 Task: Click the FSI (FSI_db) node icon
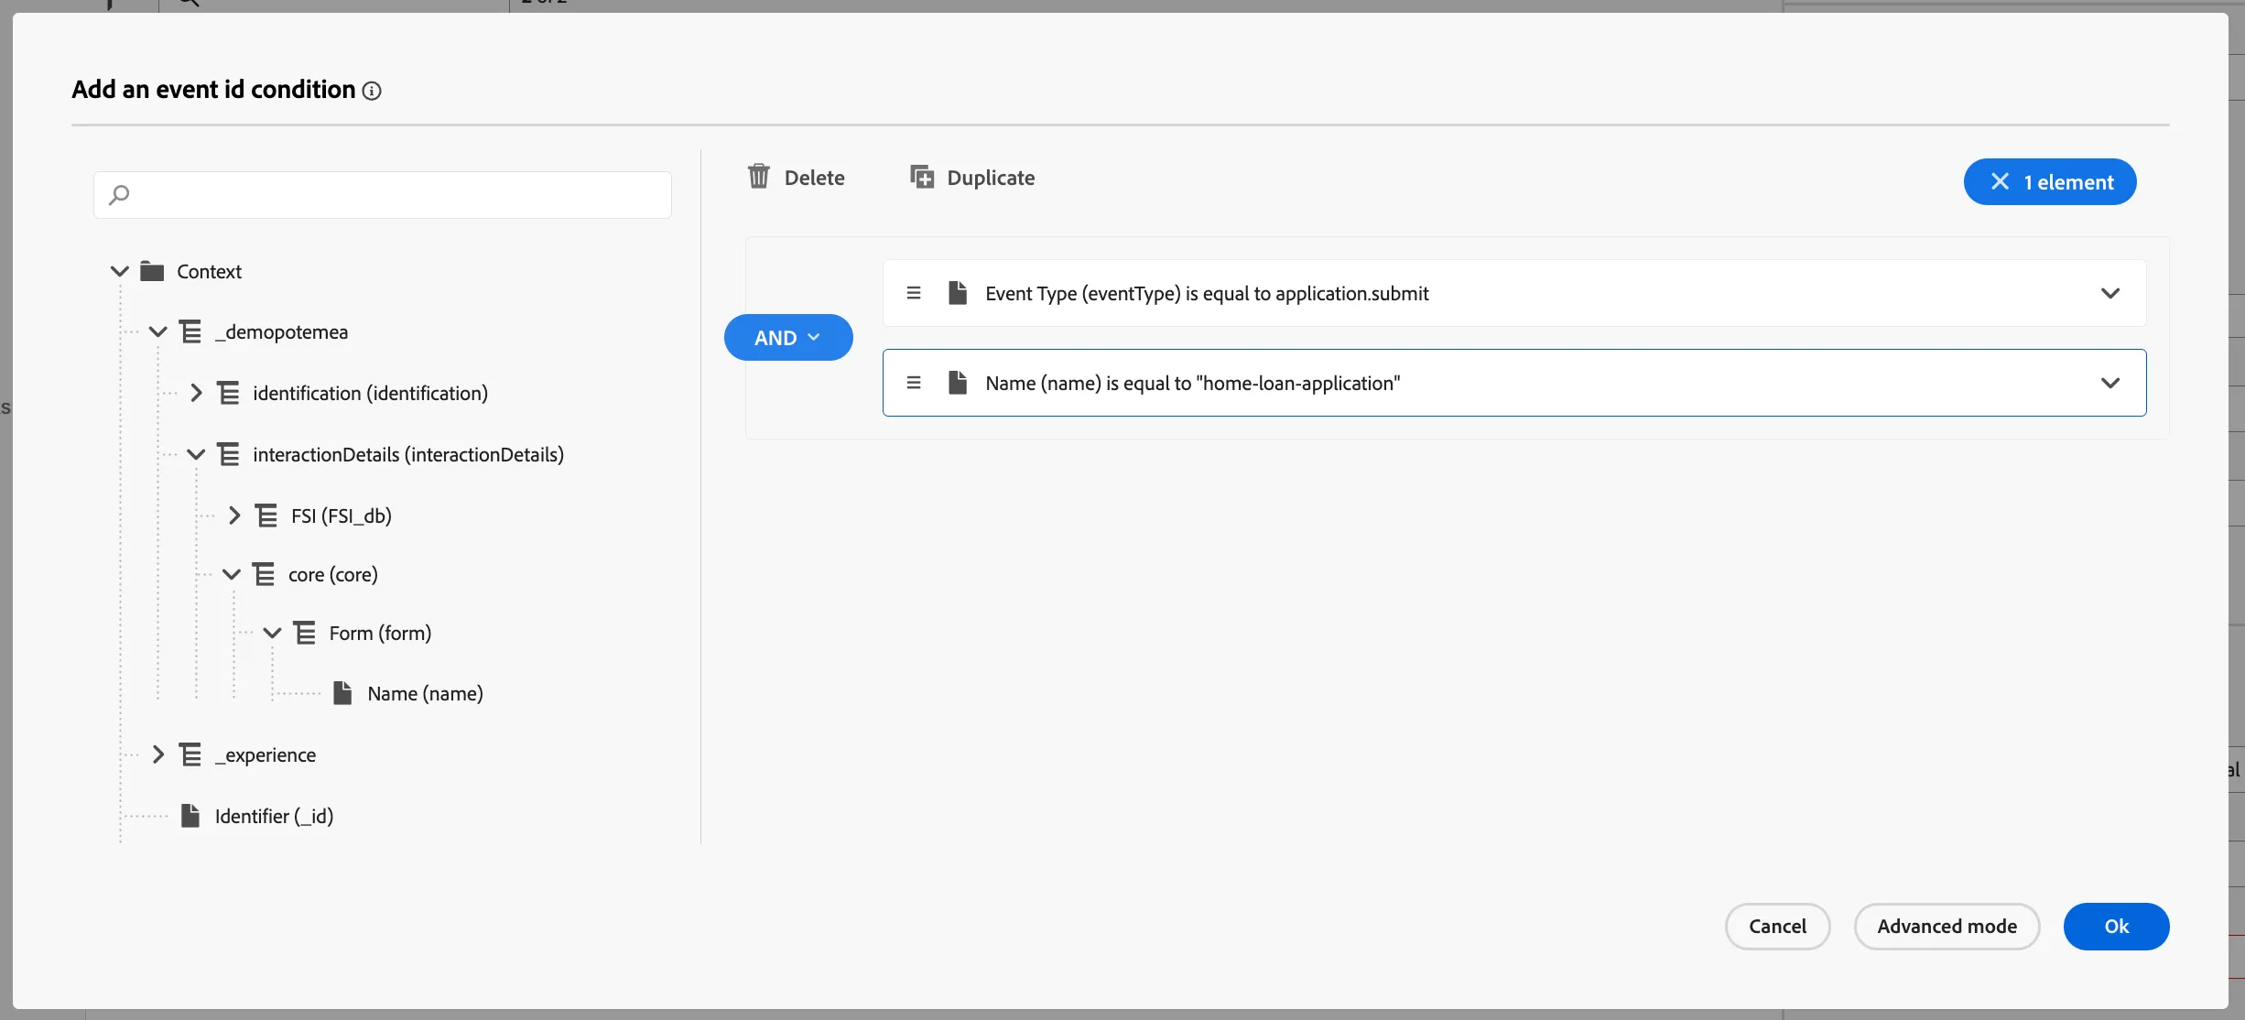pyautogui.click(x=266, y=515)
